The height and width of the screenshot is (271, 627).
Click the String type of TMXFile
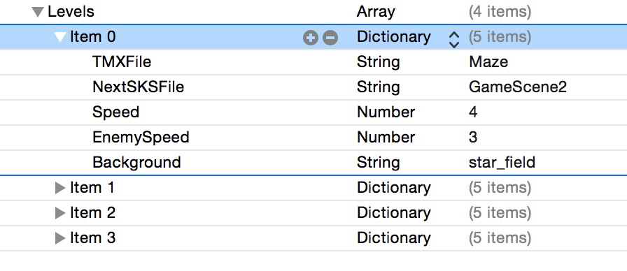coord(379,63)
